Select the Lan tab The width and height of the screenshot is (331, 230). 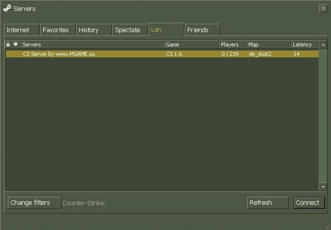coord(166,30)
